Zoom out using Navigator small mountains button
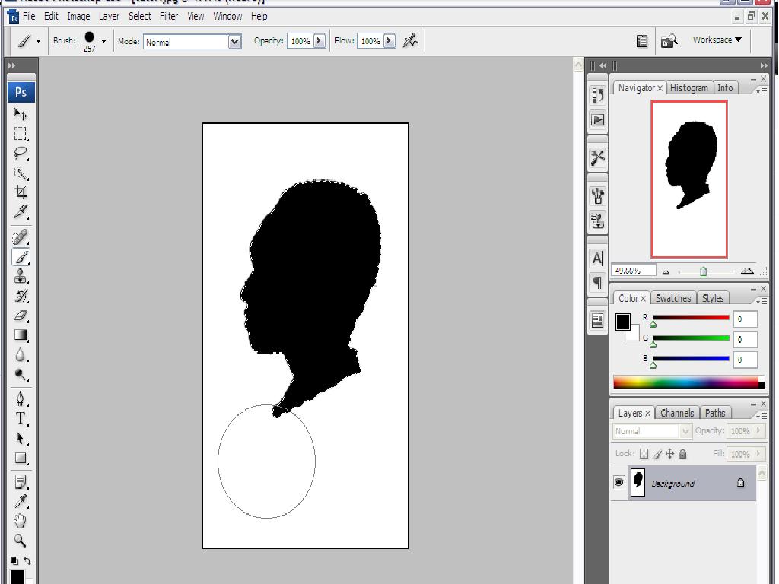Viewport: 779px width, 584px height. point(666,271)
